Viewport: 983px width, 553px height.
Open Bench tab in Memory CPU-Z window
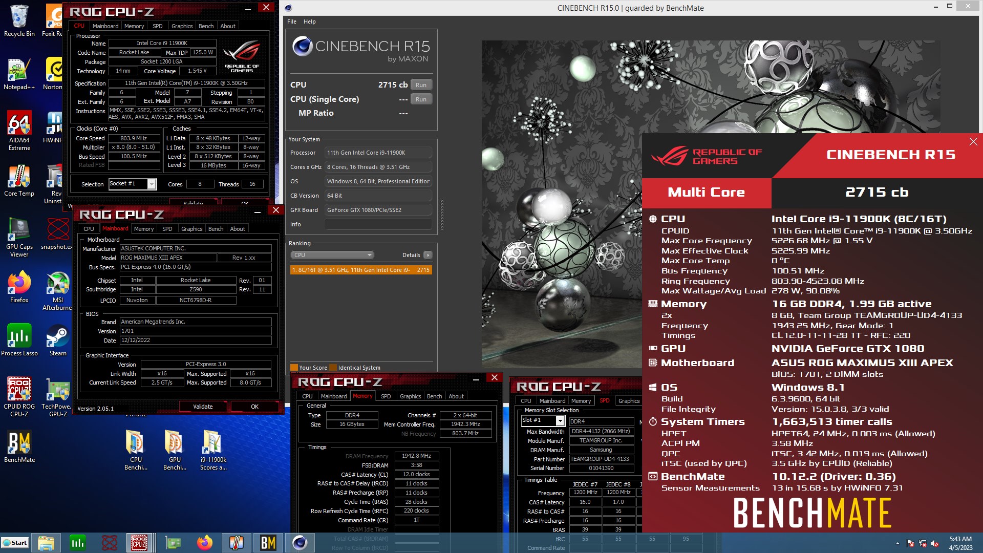(434, 396)
